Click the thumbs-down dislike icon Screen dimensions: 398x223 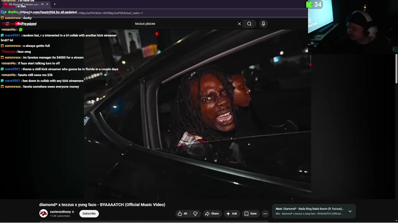pyautogui.click(x=195, y=214)
